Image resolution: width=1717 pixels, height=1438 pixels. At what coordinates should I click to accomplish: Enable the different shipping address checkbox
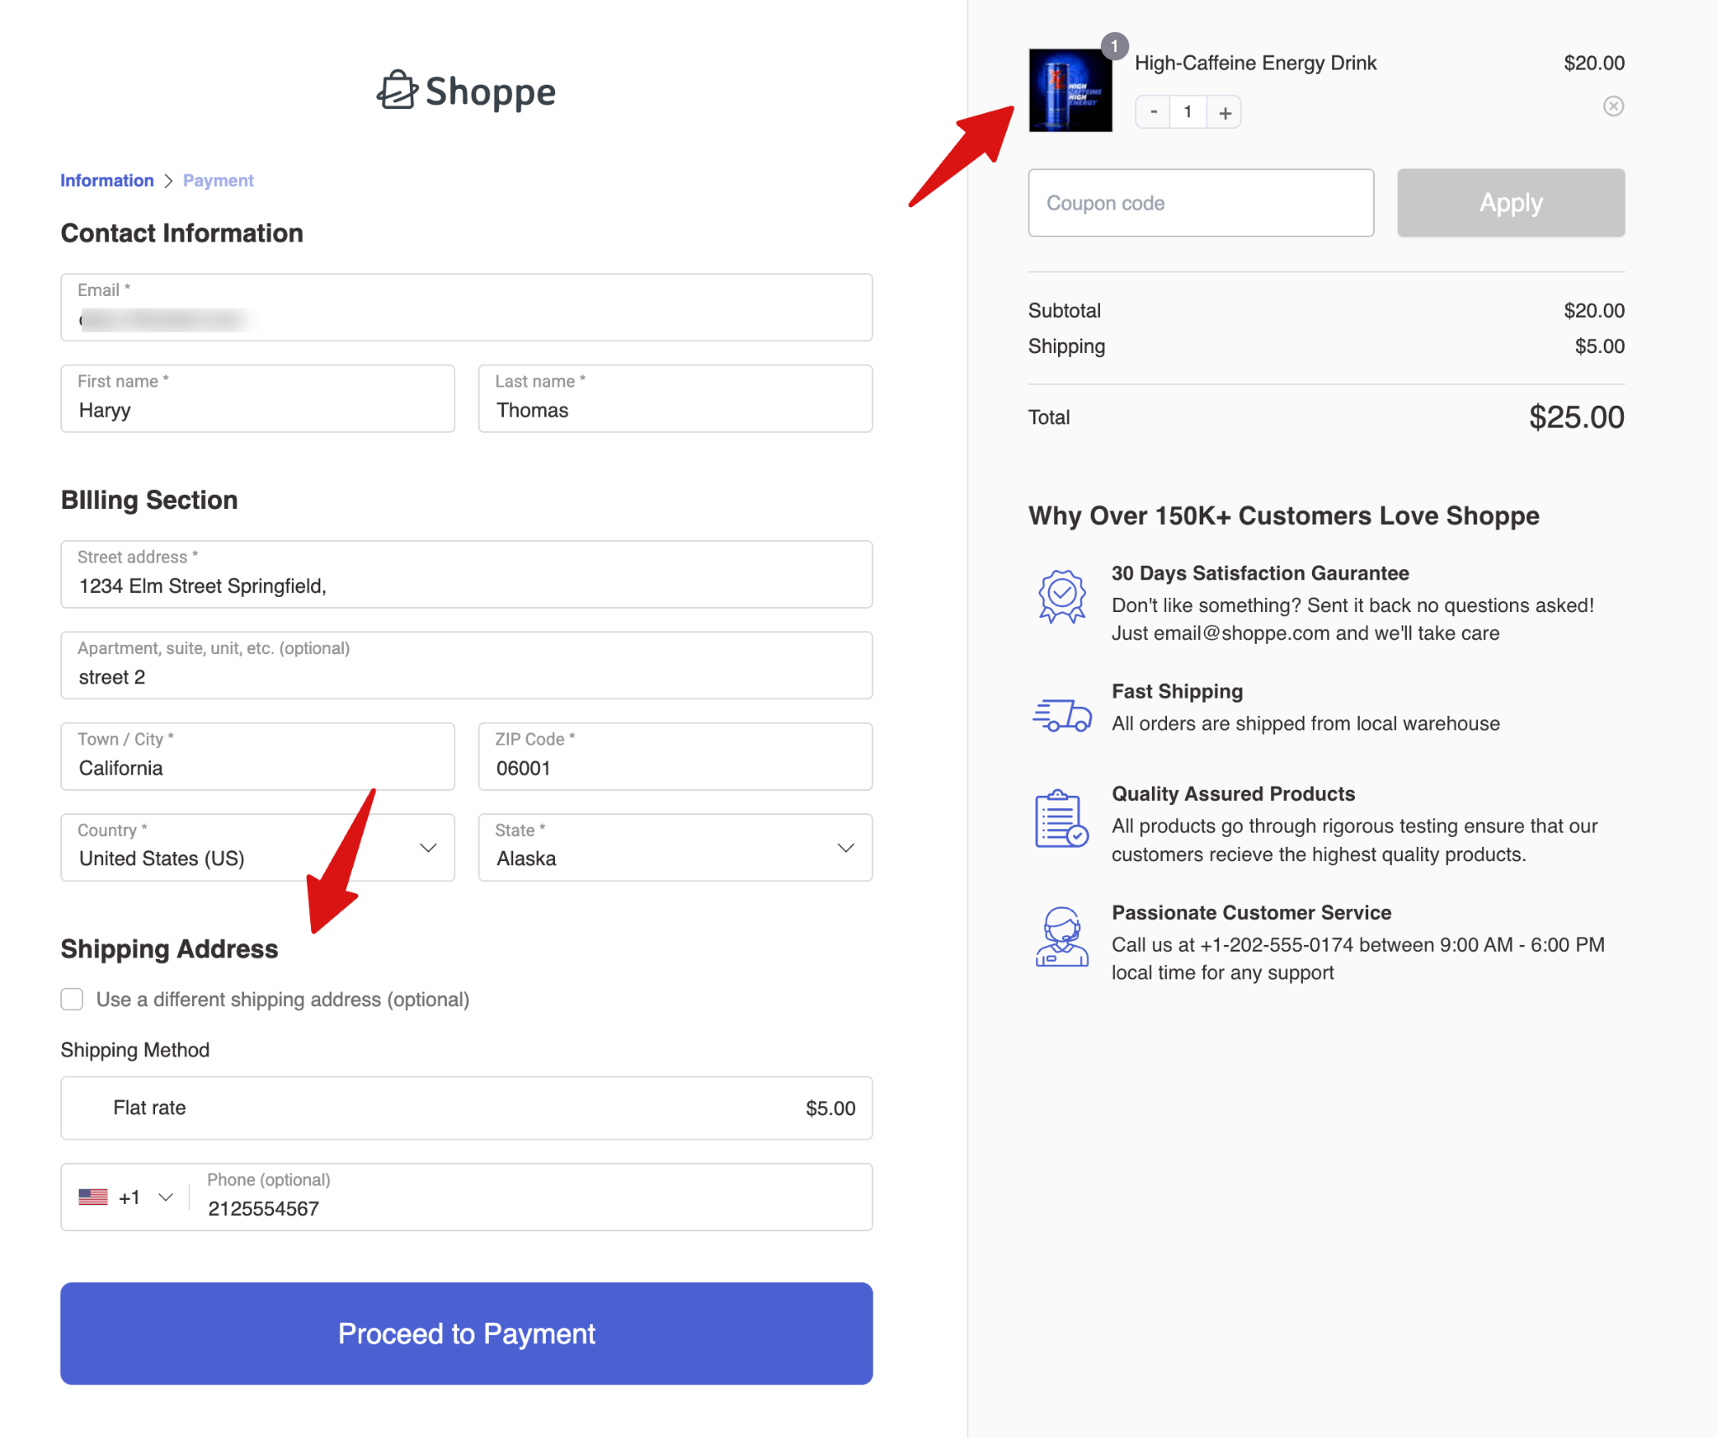[x=72, y=999]
